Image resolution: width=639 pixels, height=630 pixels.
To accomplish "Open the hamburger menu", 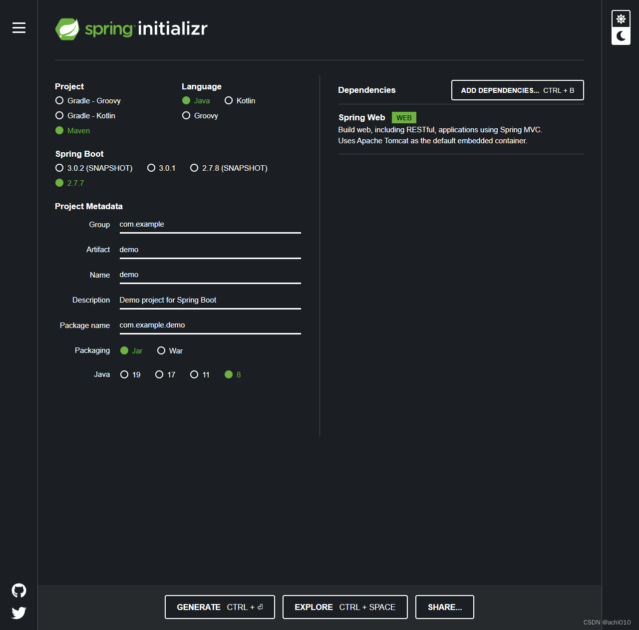I will (x=19, y=28).
